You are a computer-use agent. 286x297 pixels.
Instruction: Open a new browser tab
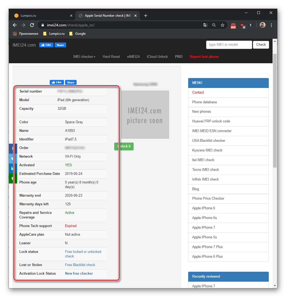(x=146, y=16)
